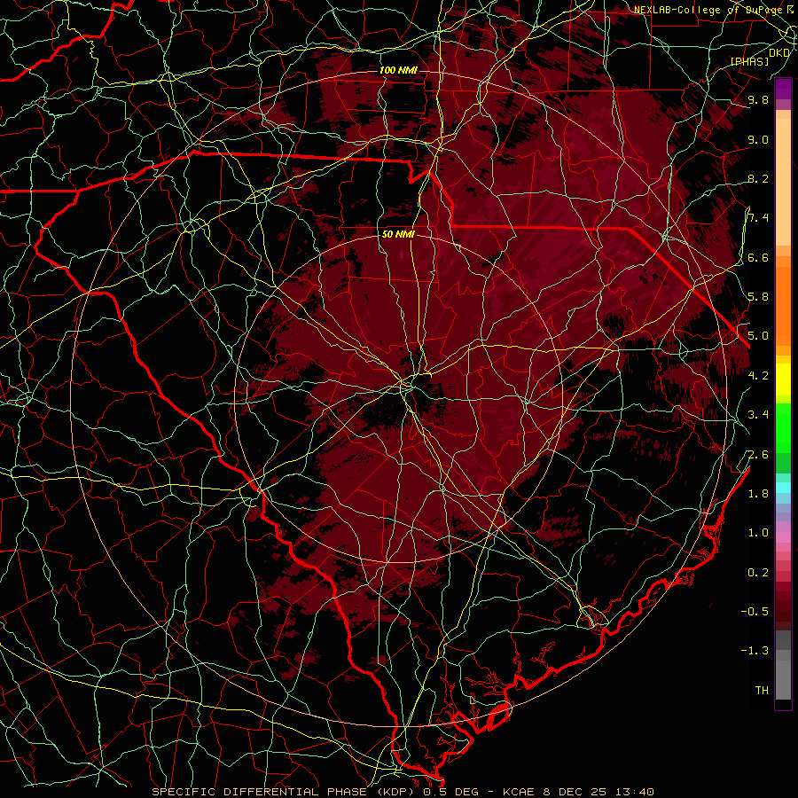The height and width of the screenshot is (798, 798).
Task: Pick the gray color bar segment near TH
Action: (783, 679)
